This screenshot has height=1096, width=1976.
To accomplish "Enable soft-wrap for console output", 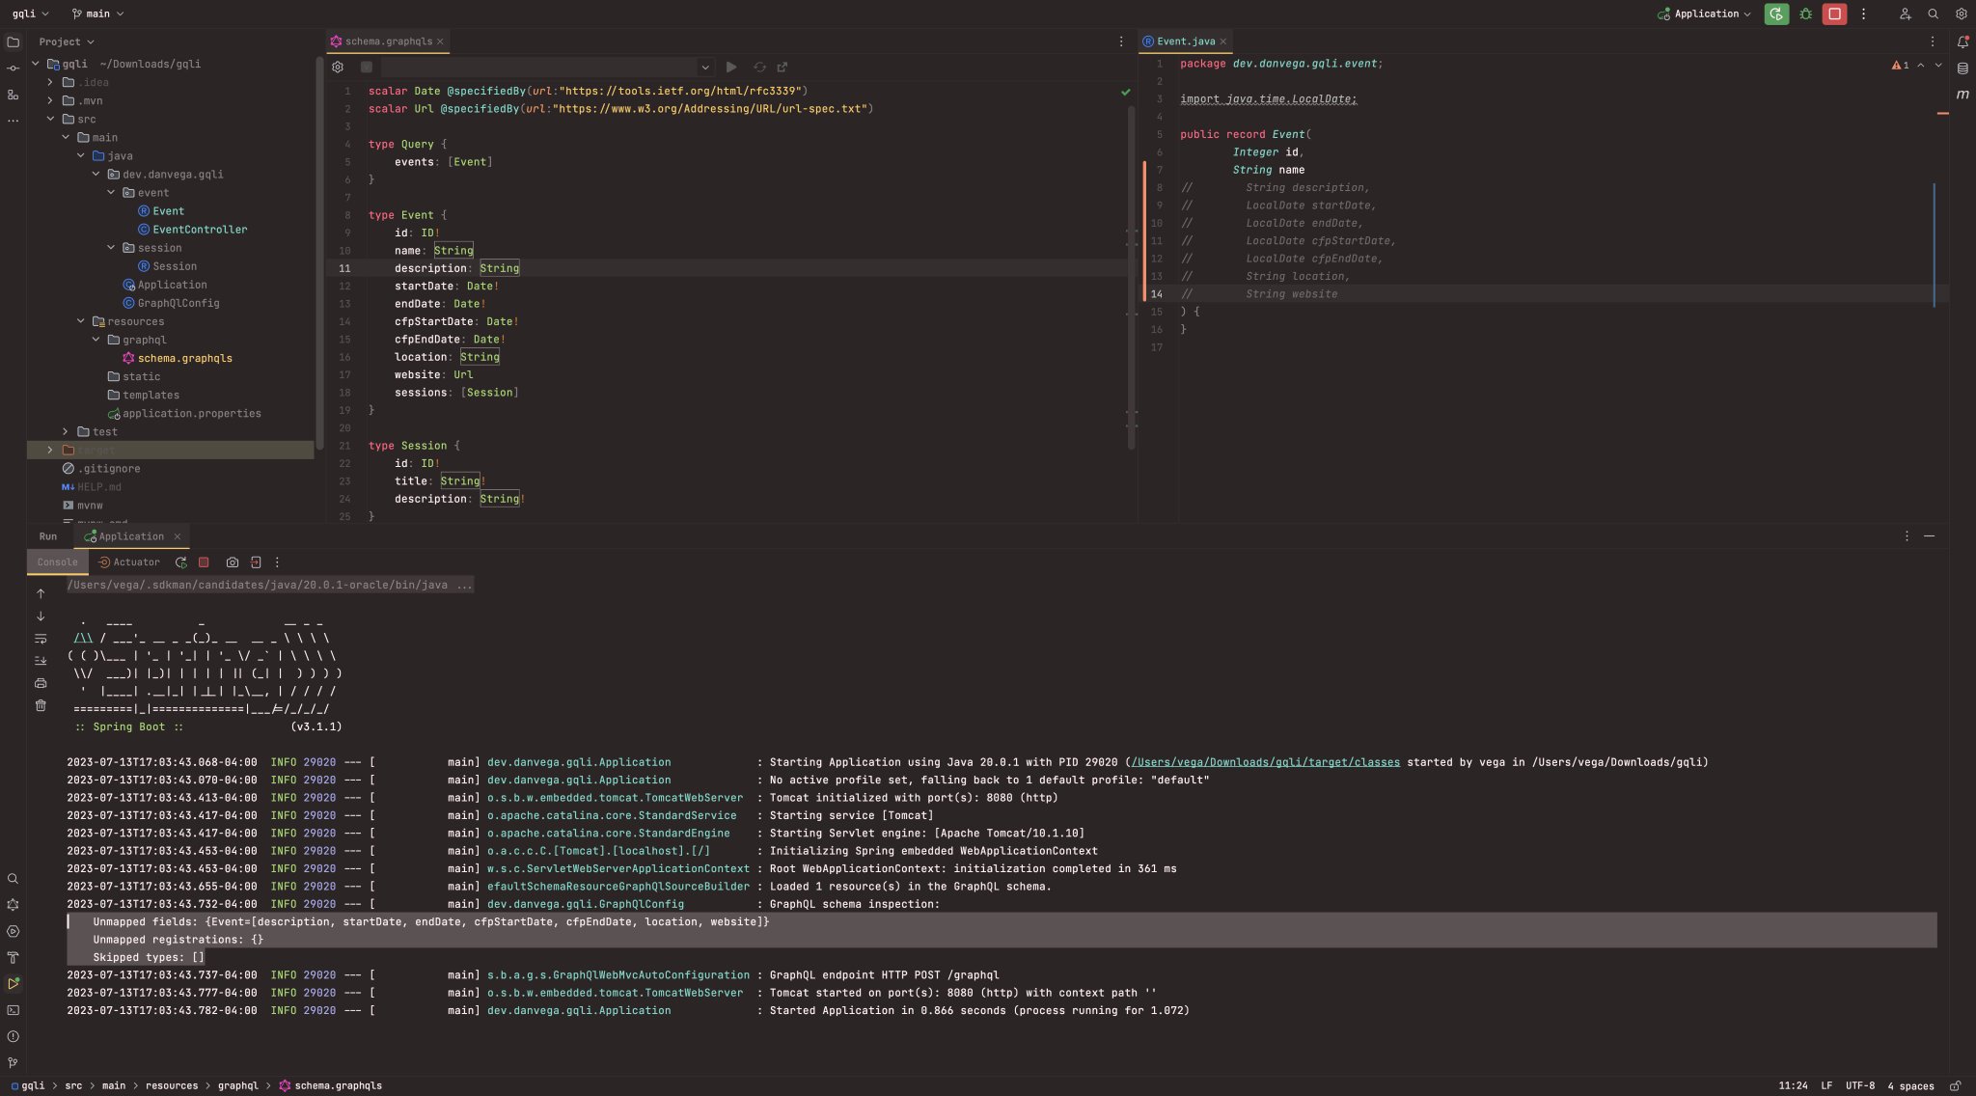I will (41, 638).
